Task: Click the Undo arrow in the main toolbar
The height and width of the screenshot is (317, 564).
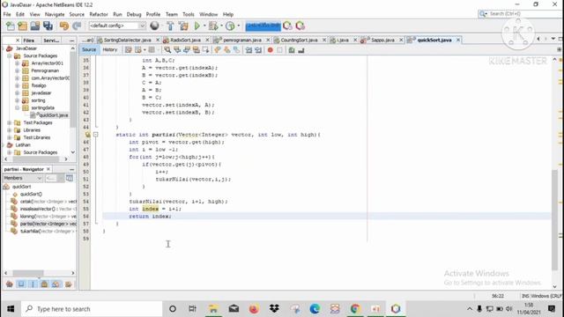Action: point(64,26)
